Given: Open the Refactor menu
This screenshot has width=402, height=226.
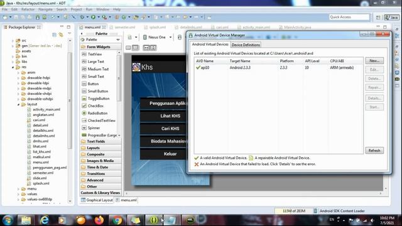Looking at the screenshot, I should (x=28, y=9).
